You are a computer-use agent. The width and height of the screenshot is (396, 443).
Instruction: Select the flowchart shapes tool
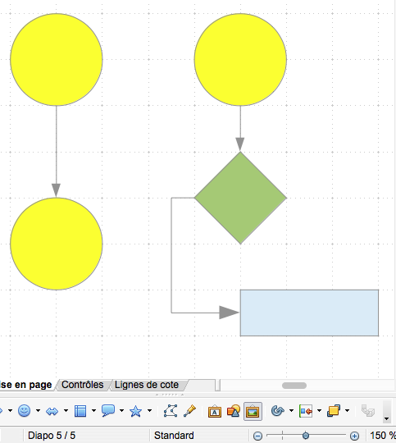click(x=80, y=411)
